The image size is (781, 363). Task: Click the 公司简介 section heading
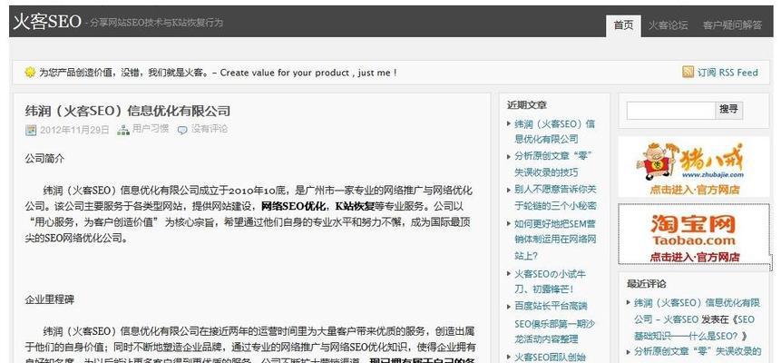(x=44, y=159)
